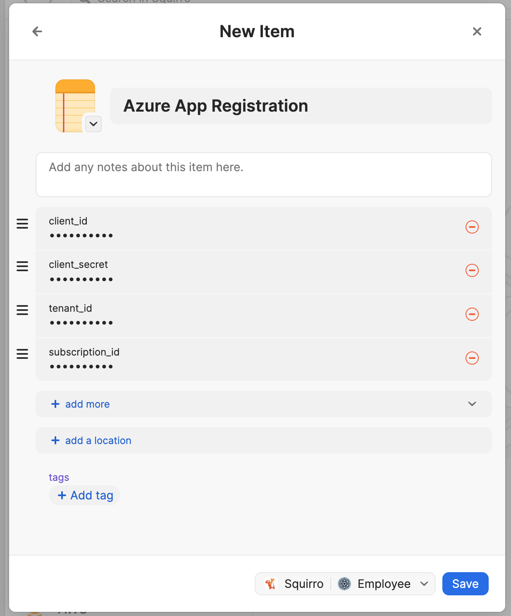Save the new item

pos(465,584)
